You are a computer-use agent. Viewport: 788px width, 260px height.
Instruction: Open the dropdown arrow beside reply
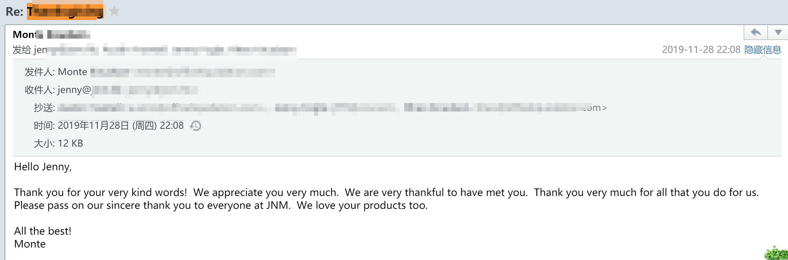coord(778,33)
